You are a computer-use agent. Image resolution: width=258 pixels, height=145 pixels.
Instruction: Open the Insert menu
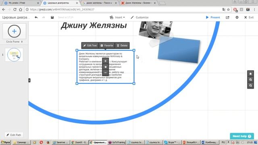point(117,17)
